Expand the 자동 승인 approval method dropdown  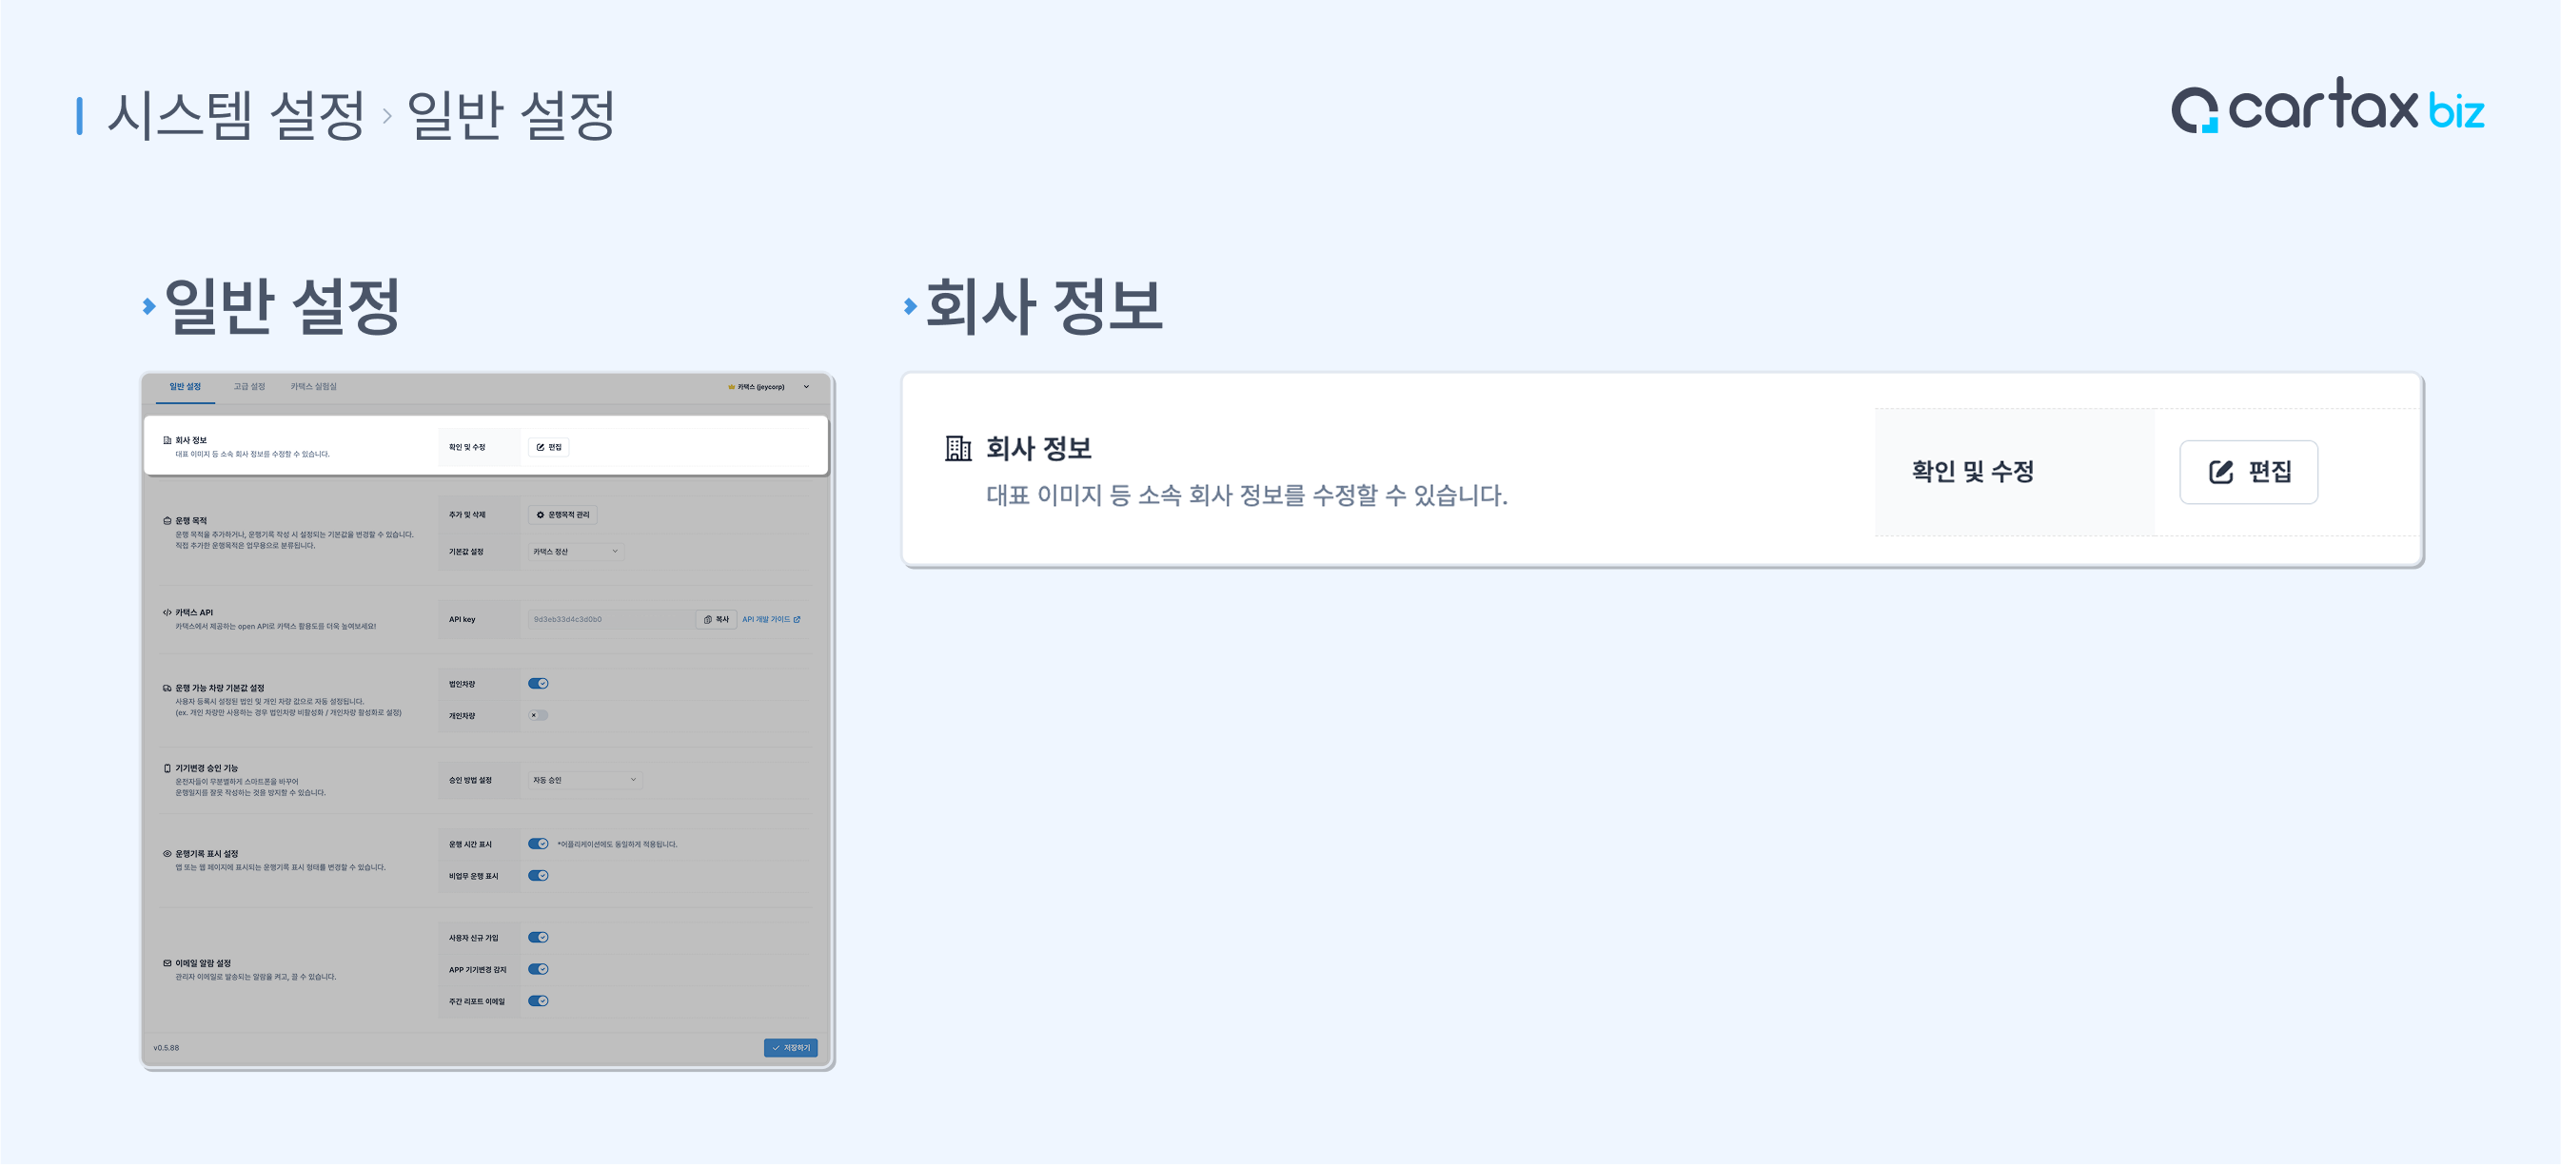pos(584,781)
